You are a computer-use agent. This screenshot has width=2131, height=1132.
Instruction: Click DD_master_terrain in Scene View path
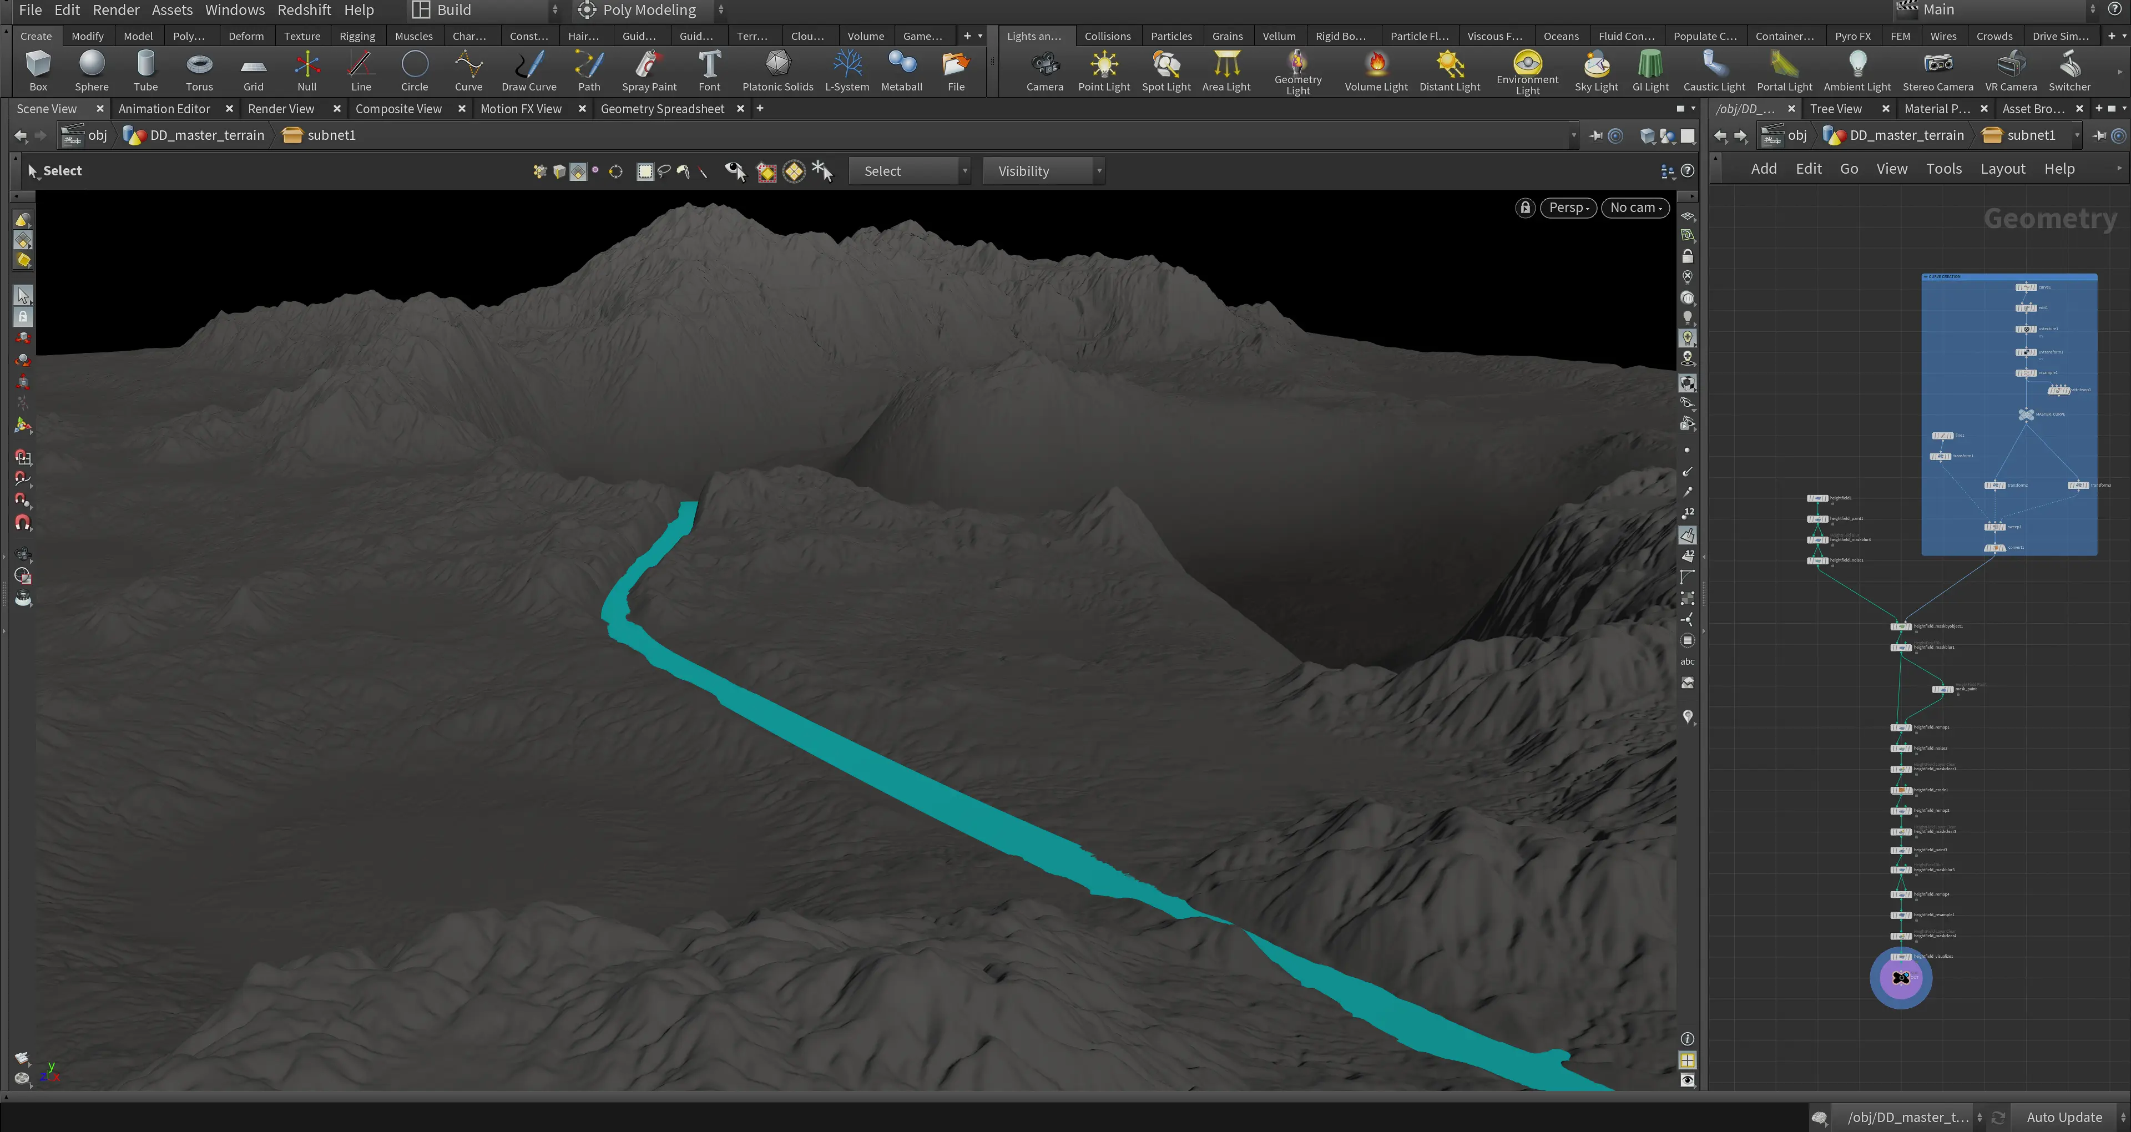[195, 135]
